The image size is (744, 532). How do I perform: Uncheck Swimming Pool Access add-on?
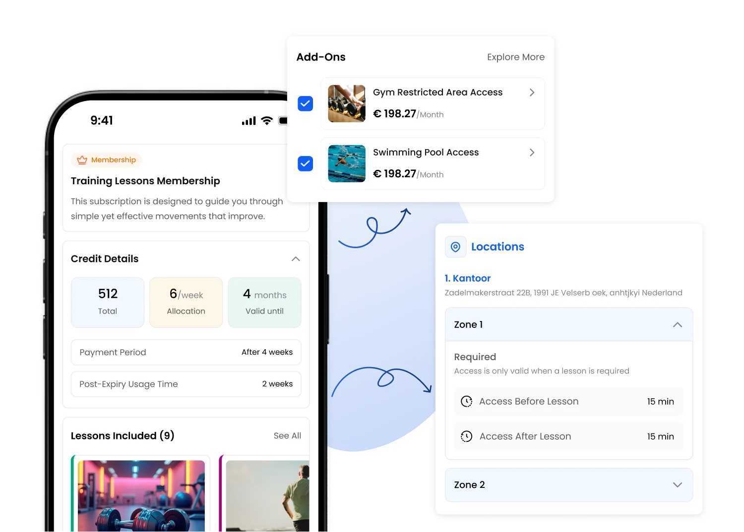click(305, 163)
